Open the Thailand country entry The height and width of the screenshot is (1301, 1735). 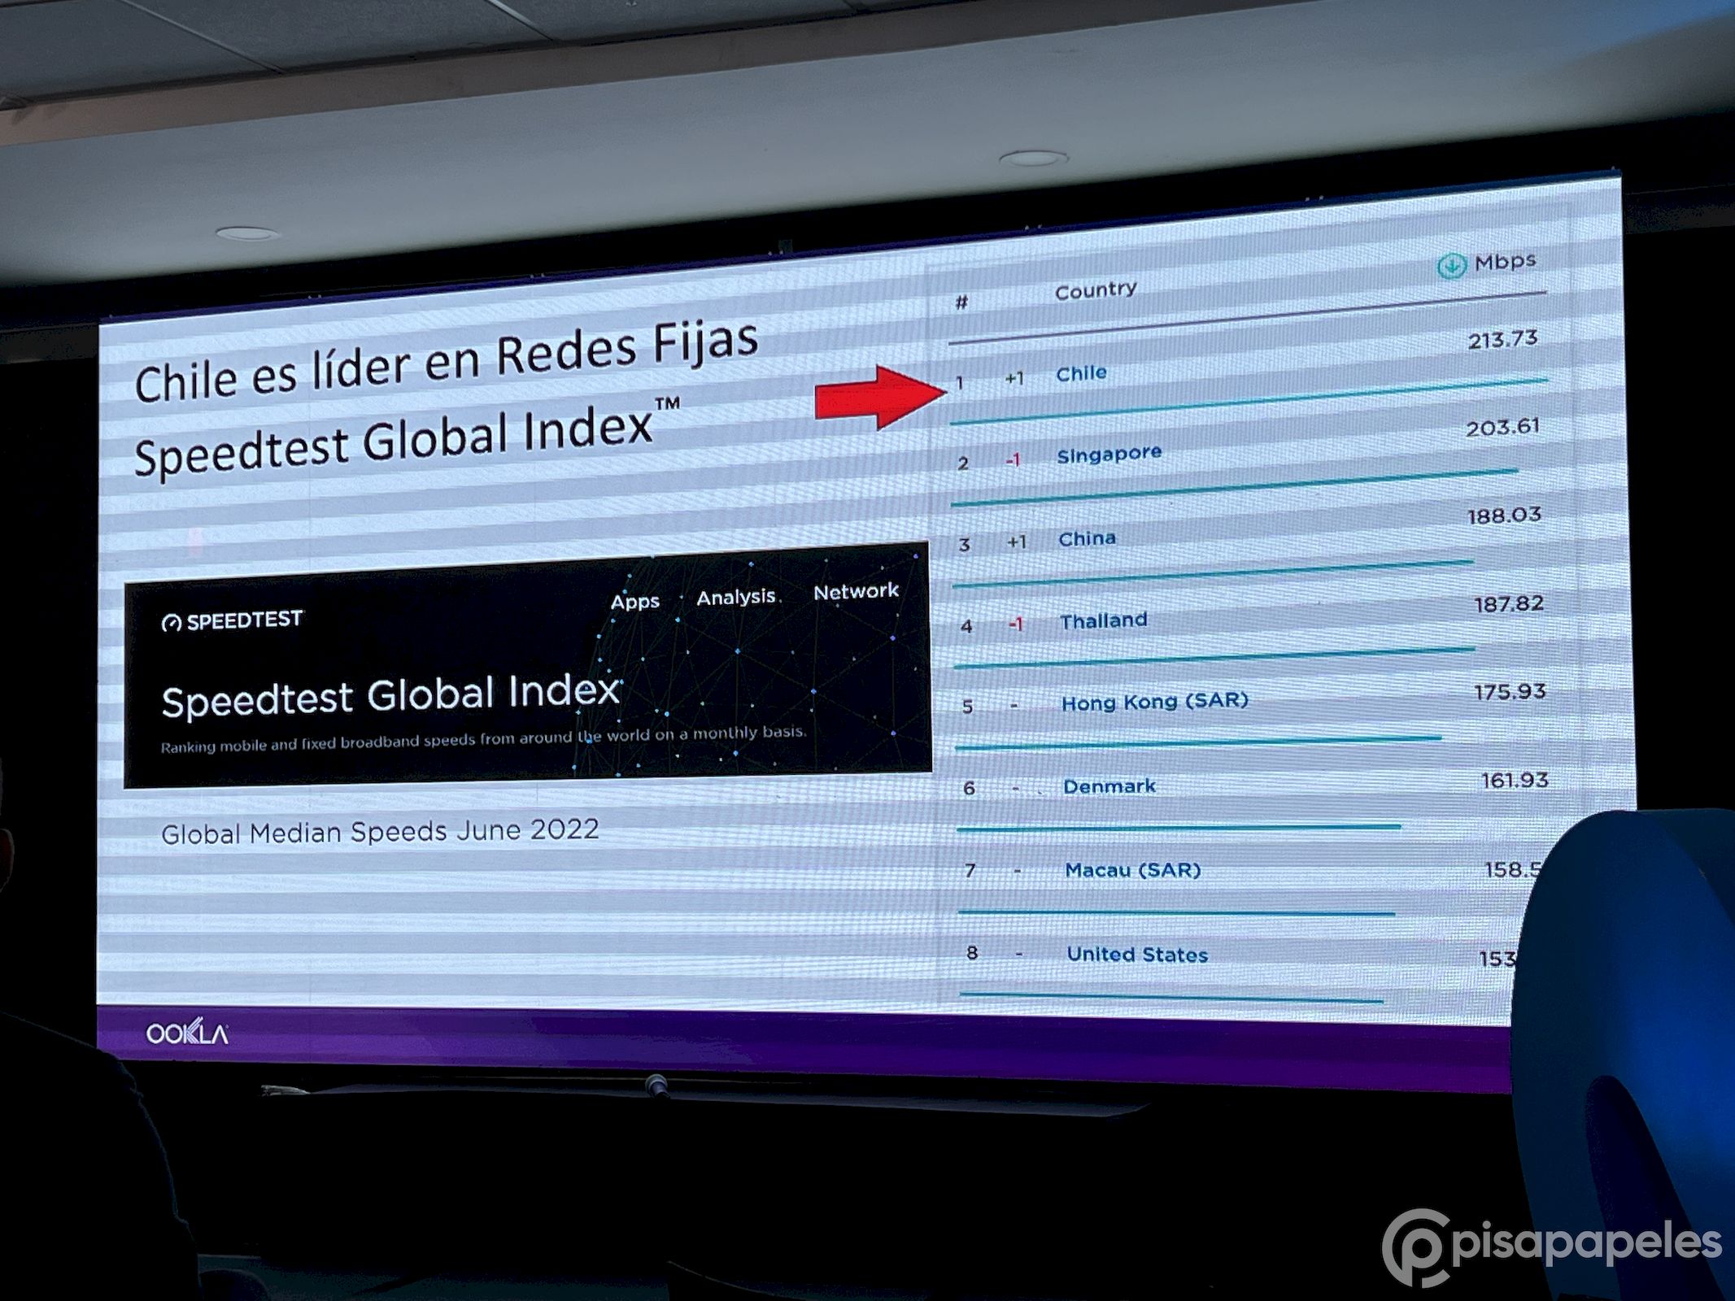click(x=1103, y=621)
